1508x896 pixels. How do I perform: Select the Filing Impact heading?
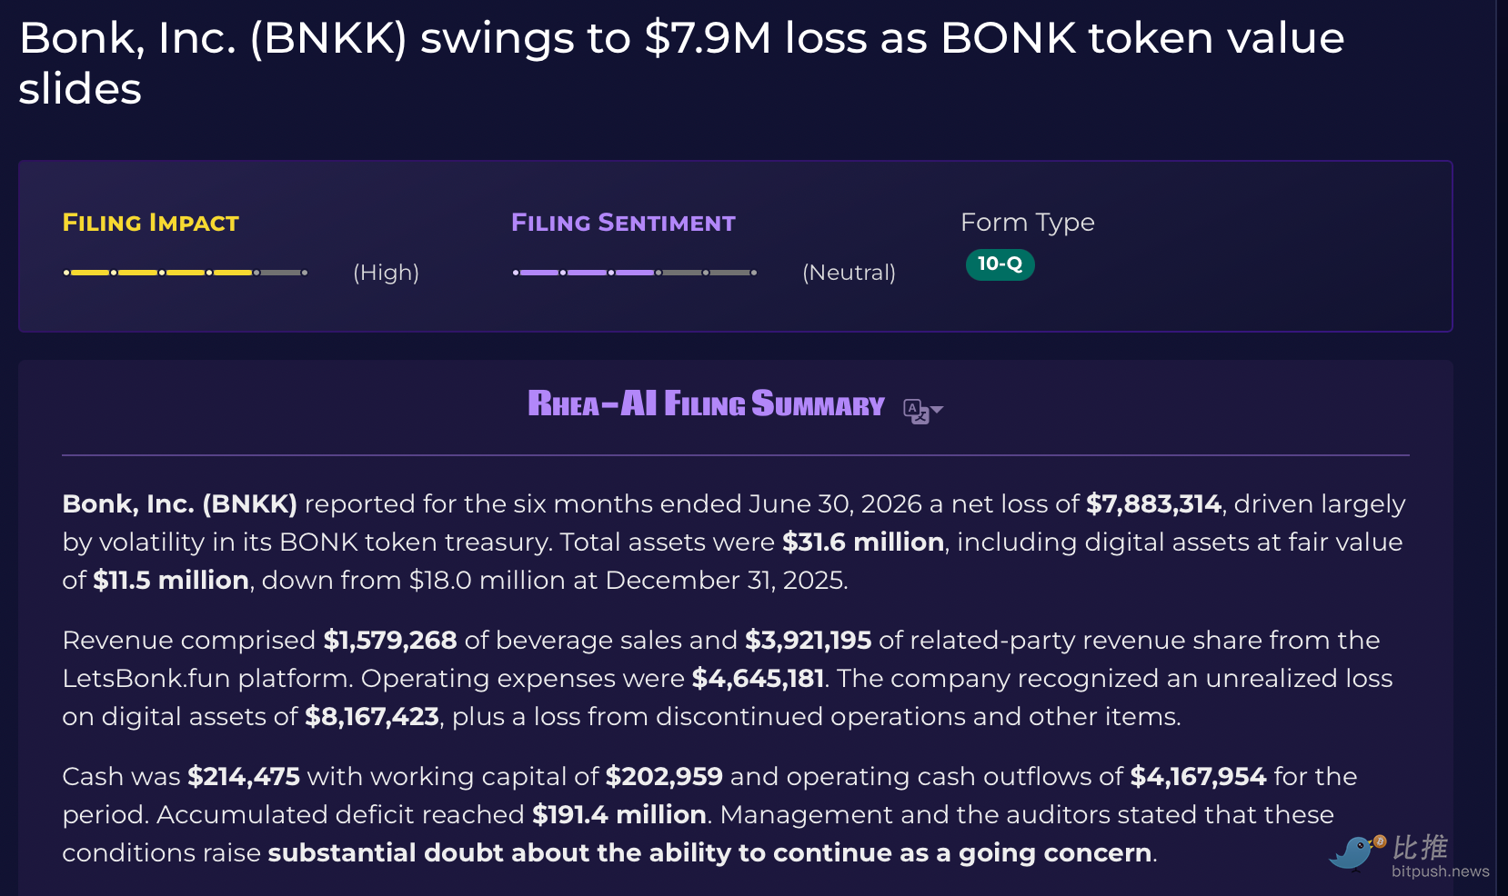point(151,223)
